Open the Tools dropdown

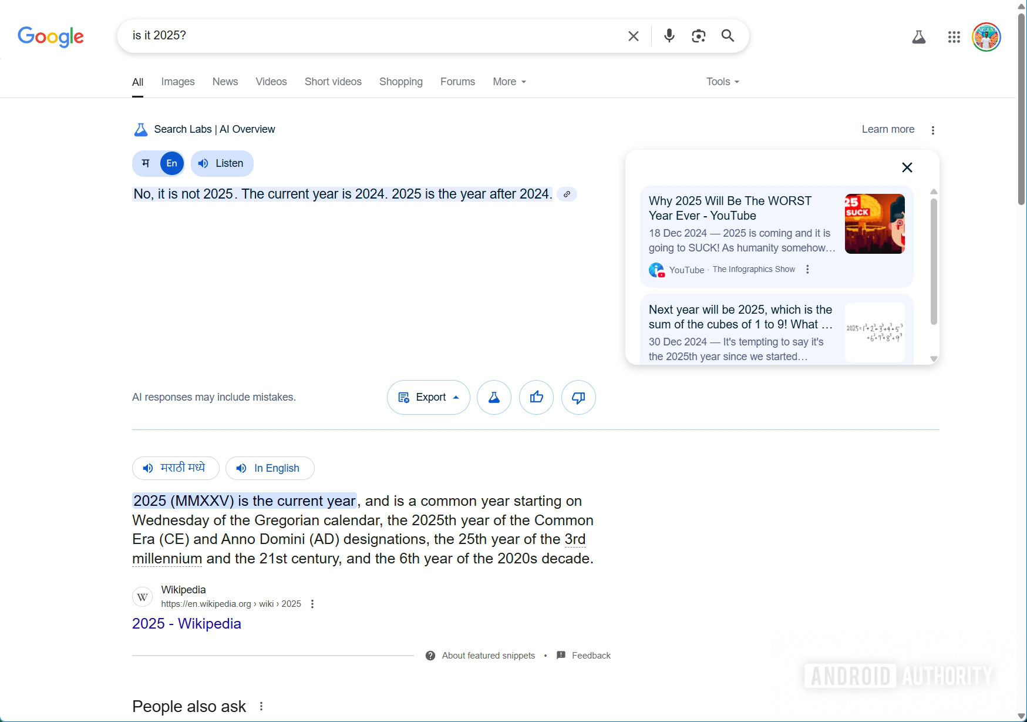coord(722,82)
